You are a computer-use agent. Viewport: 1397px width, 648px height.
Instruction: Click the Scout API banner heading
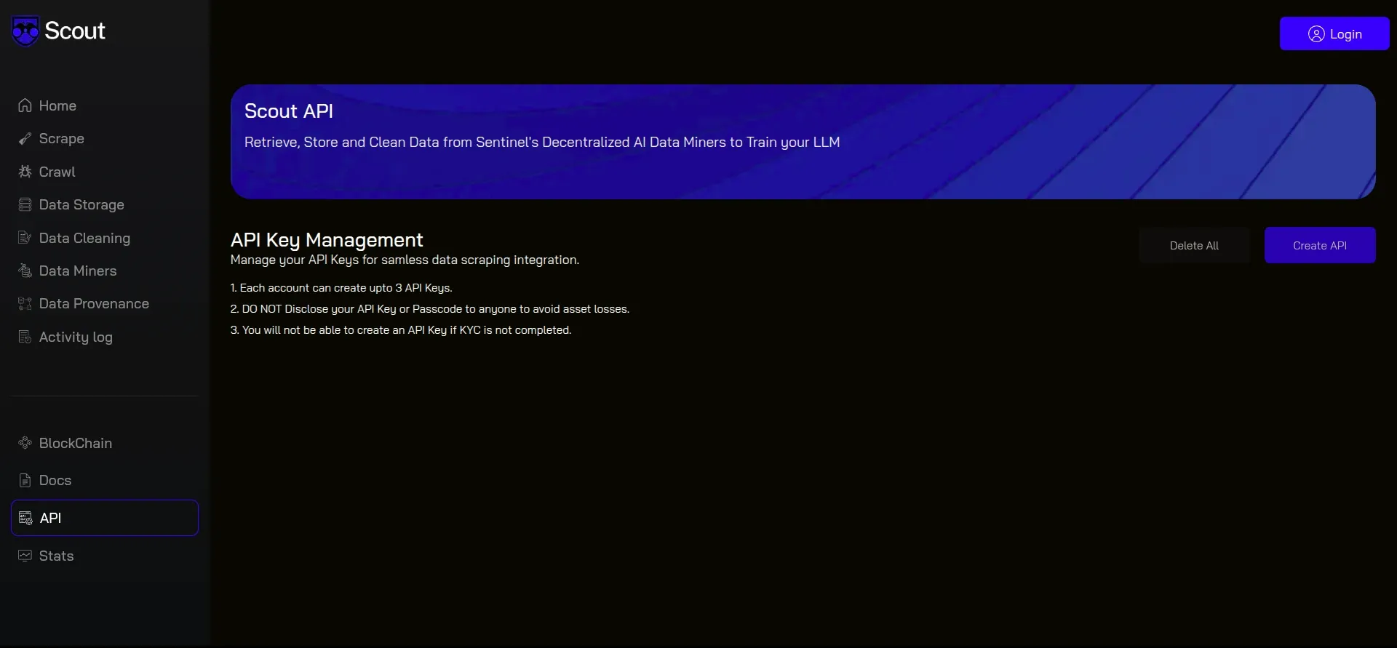point(289,111)
